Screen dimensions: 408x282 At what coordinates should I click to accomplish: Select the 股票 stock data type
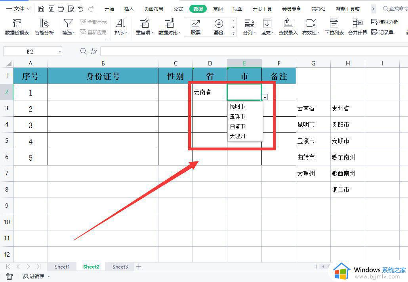tap(195, 27)
